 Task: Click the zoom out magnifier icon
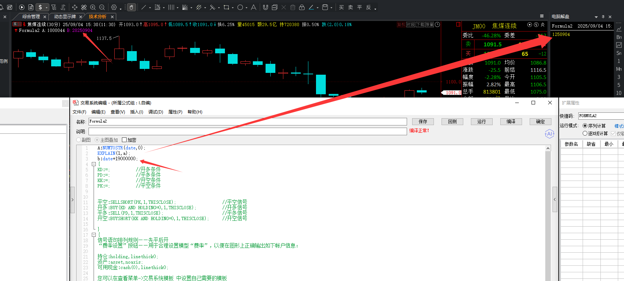point(102,7)
